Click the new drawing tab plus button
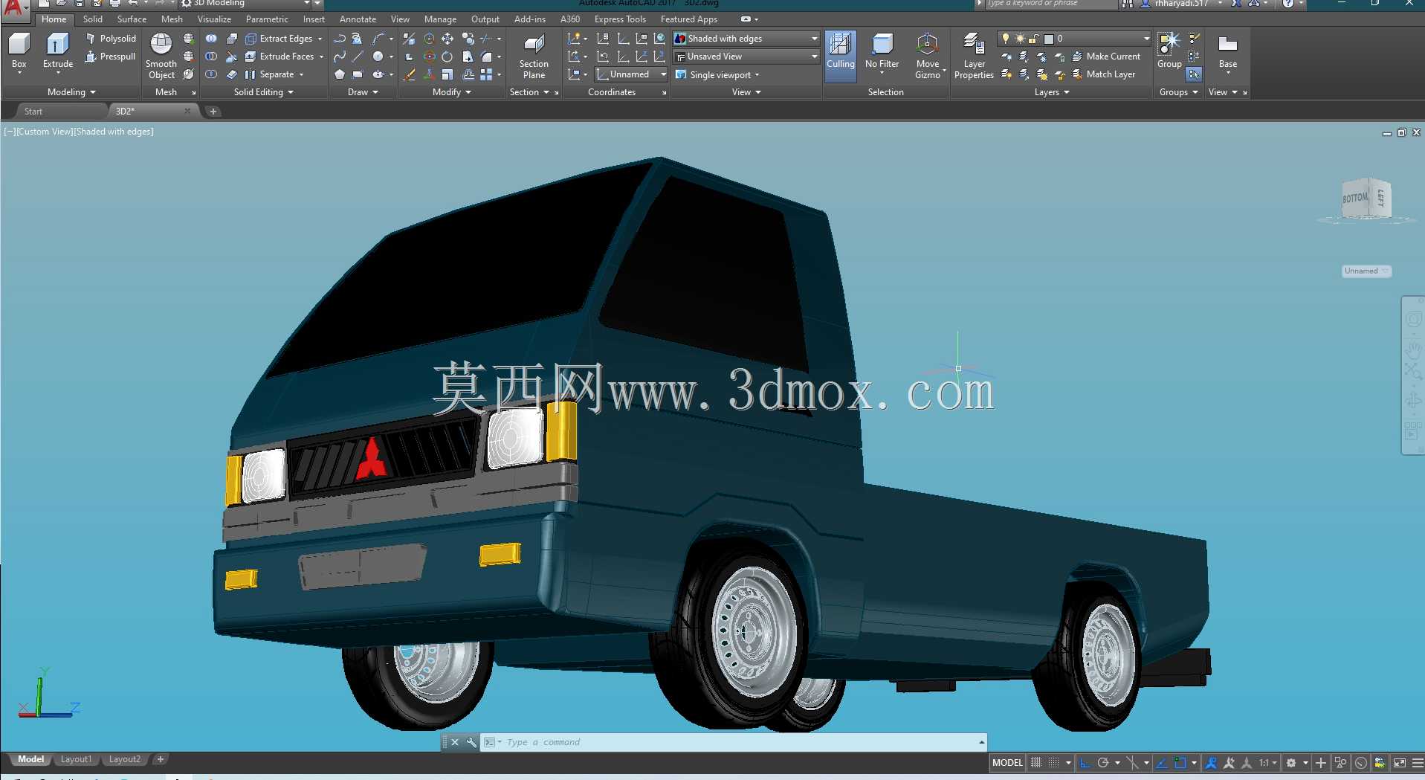This screenshot has width=1425, height=780. coord(213,112)
